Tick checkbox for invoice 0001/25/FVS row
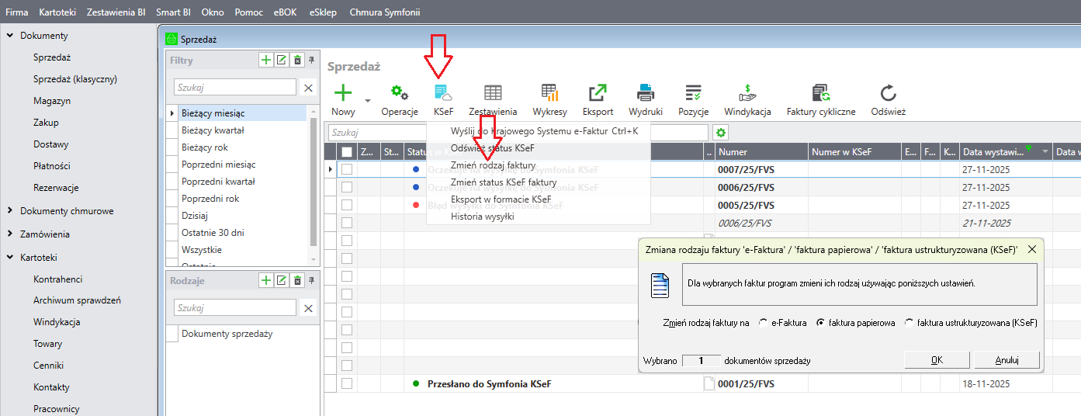 click(347, 383)
